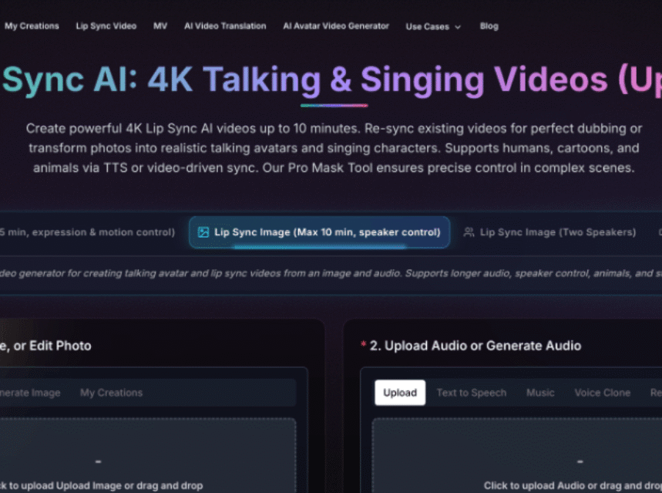Viewport: 662px width, 493px height.
Task: Select the Generate Image tab
Action: click(x=30, y=393)
